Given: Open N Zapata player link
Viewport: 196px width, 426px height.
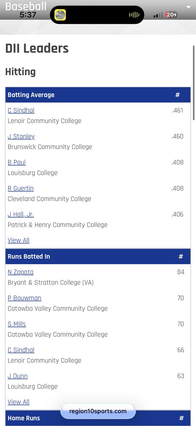Looking at the screenshot, I should click(21, 272).
